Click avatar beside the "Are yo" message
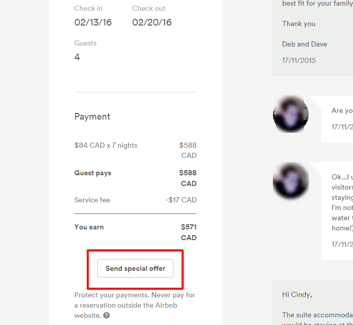This screenshot has width=353, height=325. 291,115
